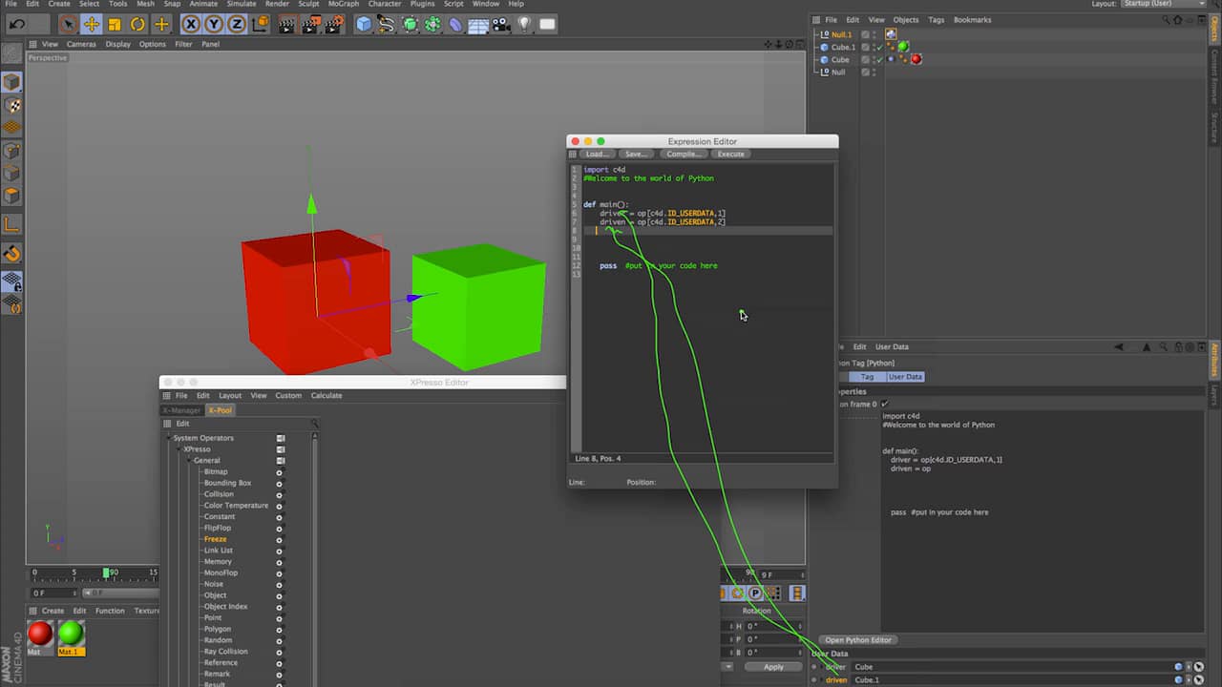1222x687 pixels.
Task: Switch to the X-Manager tab
Action: [182, 410]
